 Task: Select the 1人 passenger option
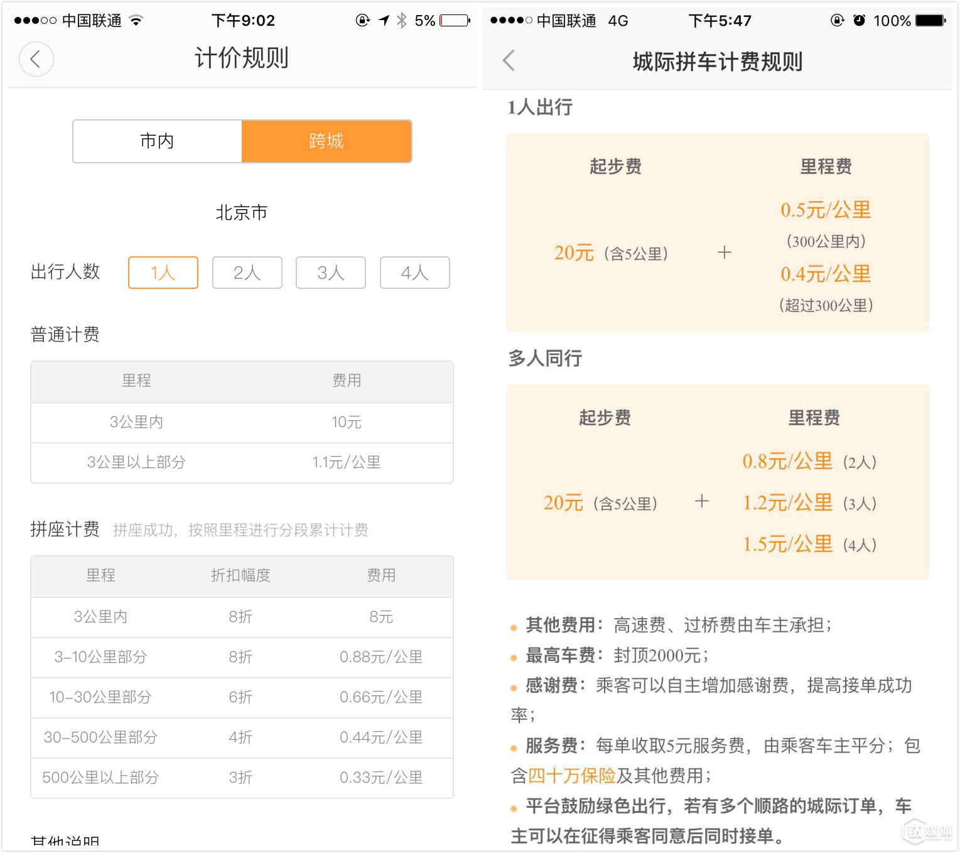[x=163, y=273]
